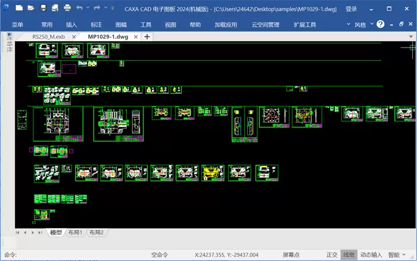417x261 pixels.
Task: Click the 登录 login button
Action: [351, 9]
